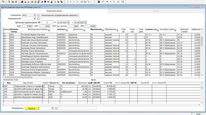Tick checkbox for employee row 0023
The width and height of the screenshot is (206, 115).
point(5,40)
